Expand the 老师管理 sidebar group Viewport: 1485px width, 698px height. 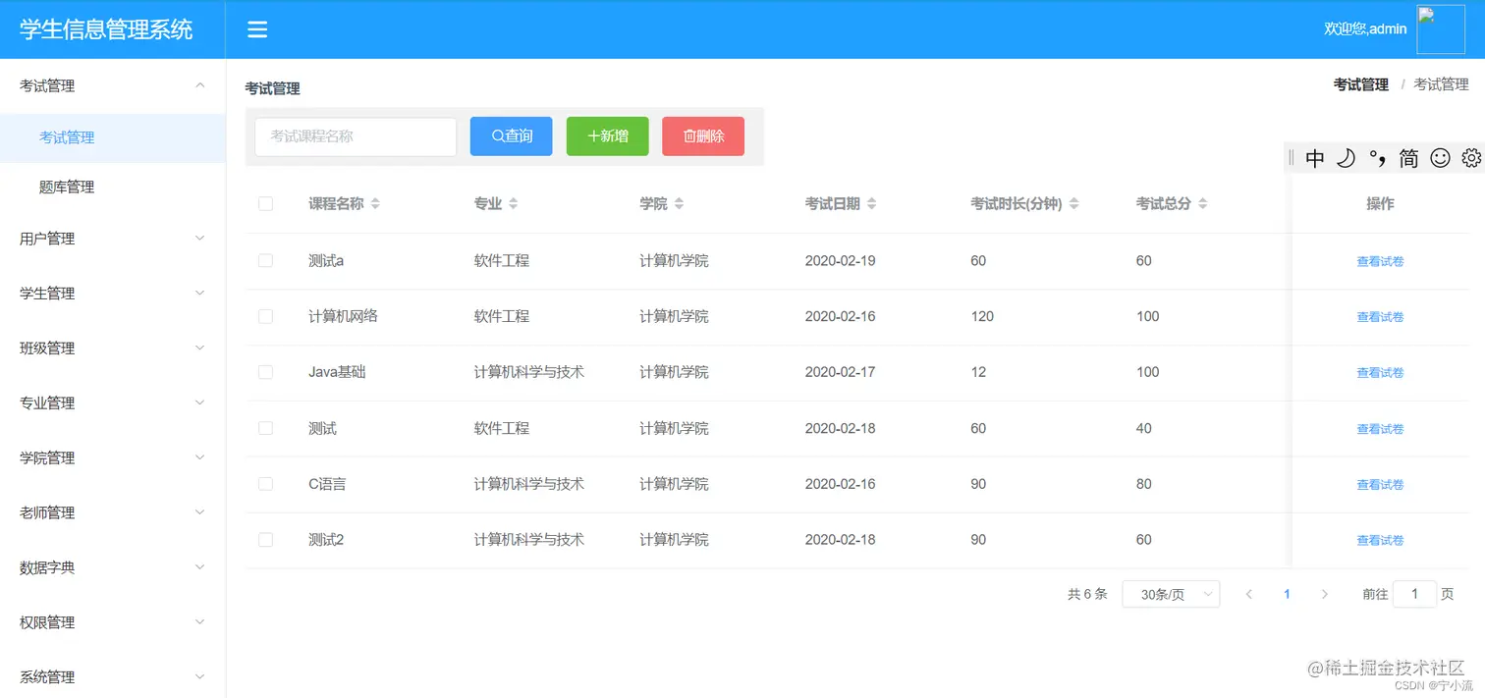point(113,513)
